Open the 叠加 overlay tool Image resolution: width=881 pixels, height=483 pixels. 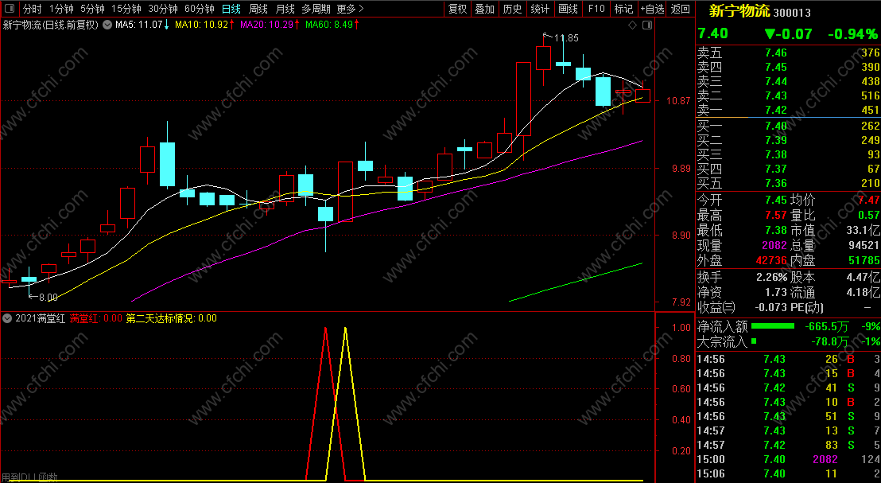click(485, 9)
